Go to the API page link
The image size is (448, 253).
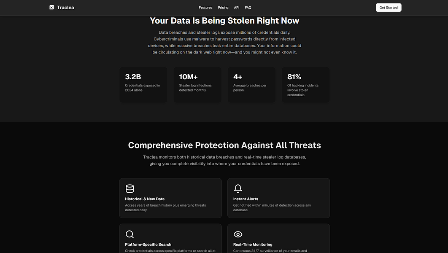click(237, 8)
